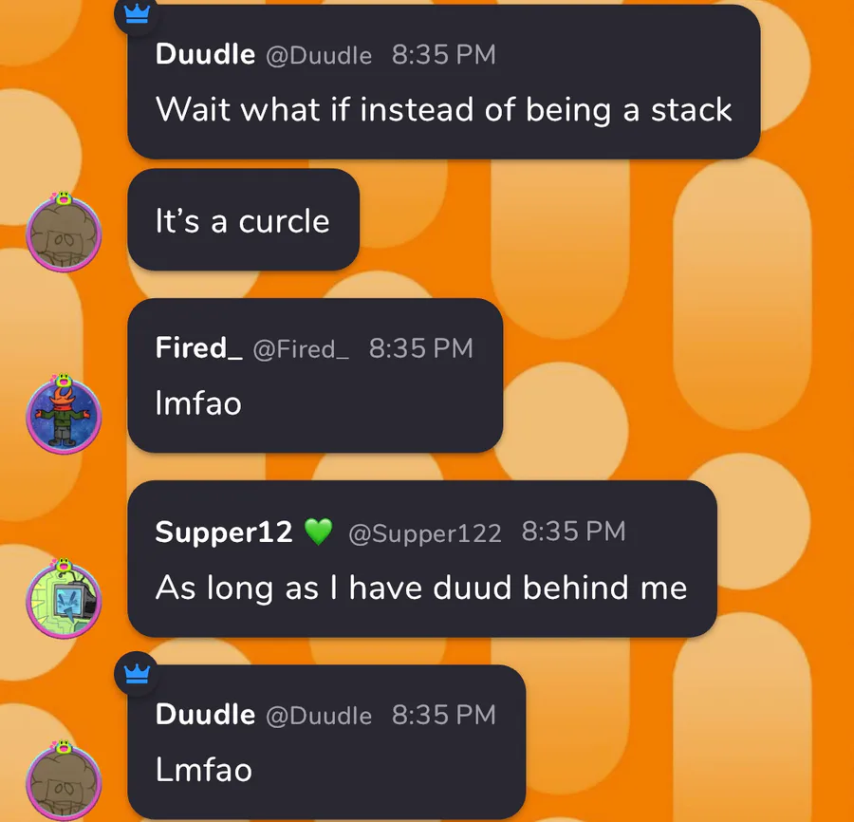Select the "lmfao" message from Fired_

pos(315,375)
